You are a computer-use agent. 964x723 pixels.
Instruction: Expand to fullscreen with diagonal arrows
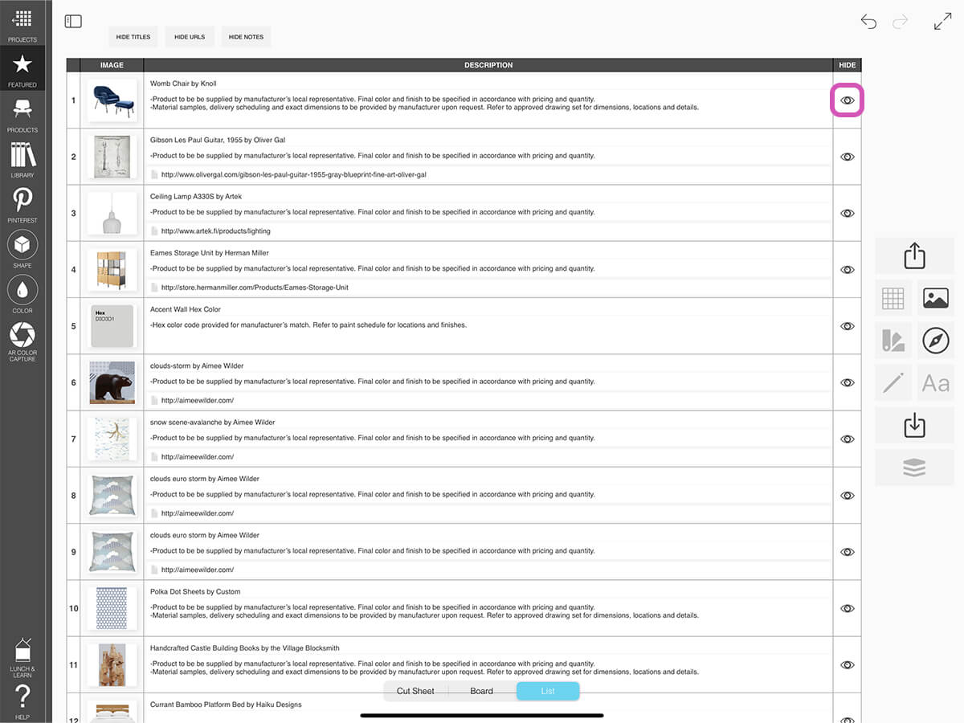(942, 22)
